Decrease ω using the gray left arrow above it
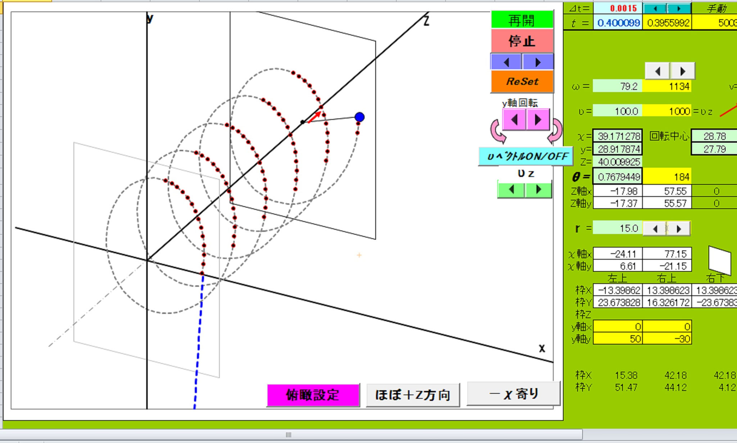 (657, 71)
